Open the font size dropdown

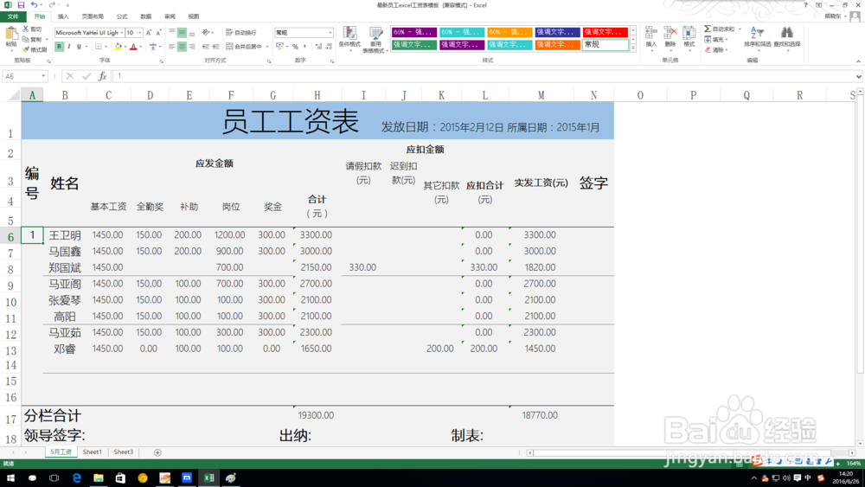click(x=140, y=33)
